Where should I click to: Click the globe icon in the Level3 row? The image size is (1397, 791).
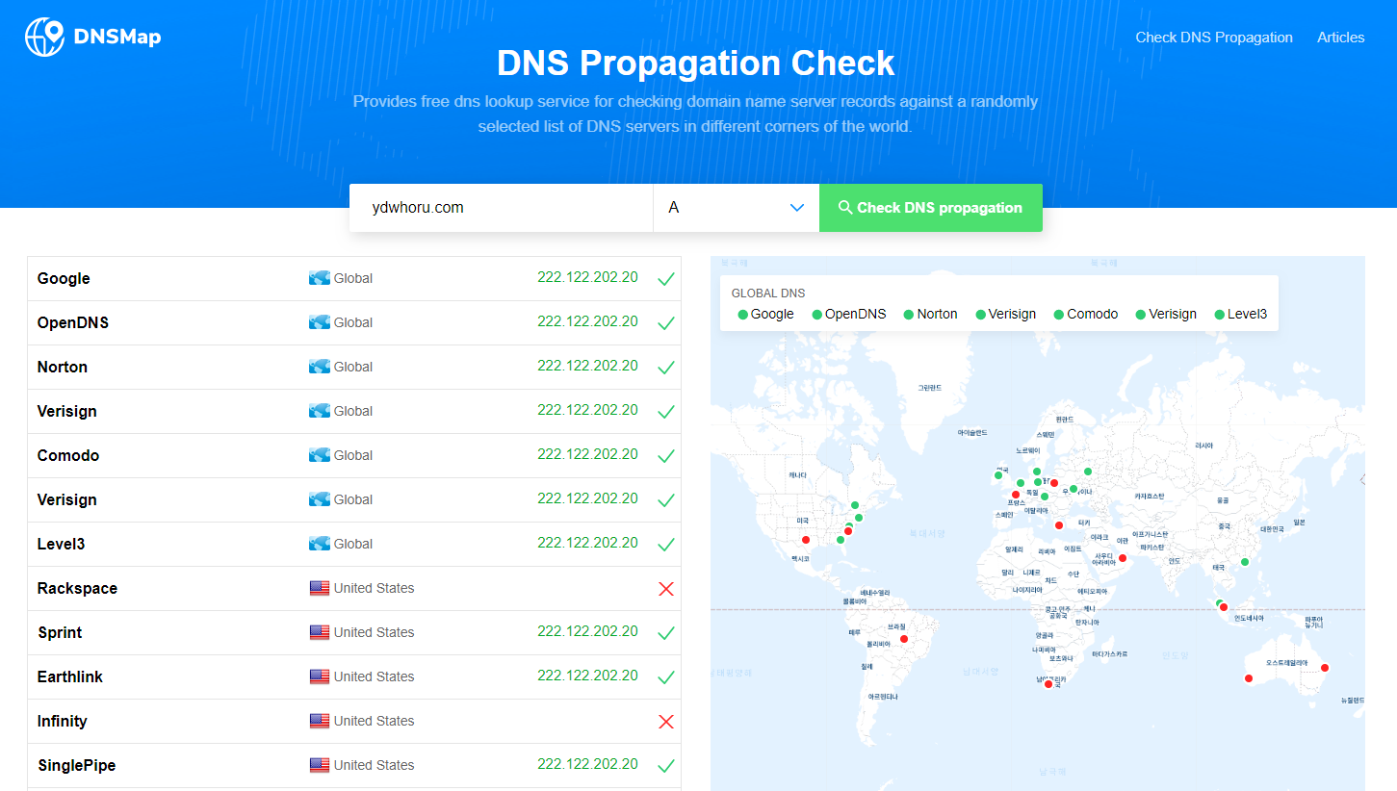(320, 544)
